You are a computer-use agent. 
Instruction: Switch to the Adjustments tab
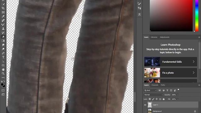point(165,37)
